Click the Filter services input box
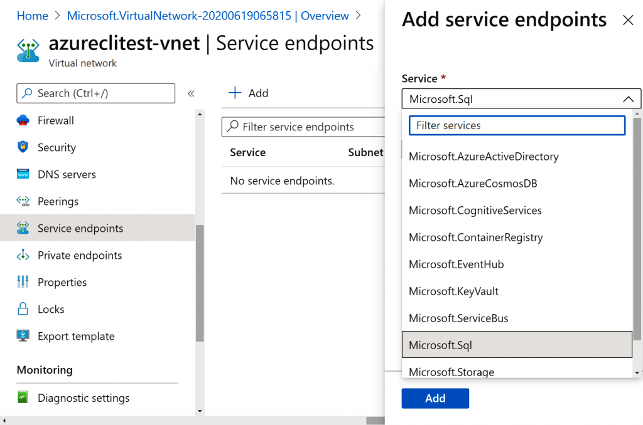This screenshot has width=643, height=425. tap(517, 125)
